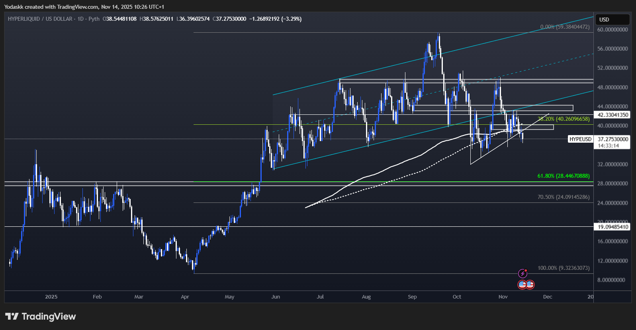
Task: Click the 60.00000000 tick on price scale
Action: (613, 29)
